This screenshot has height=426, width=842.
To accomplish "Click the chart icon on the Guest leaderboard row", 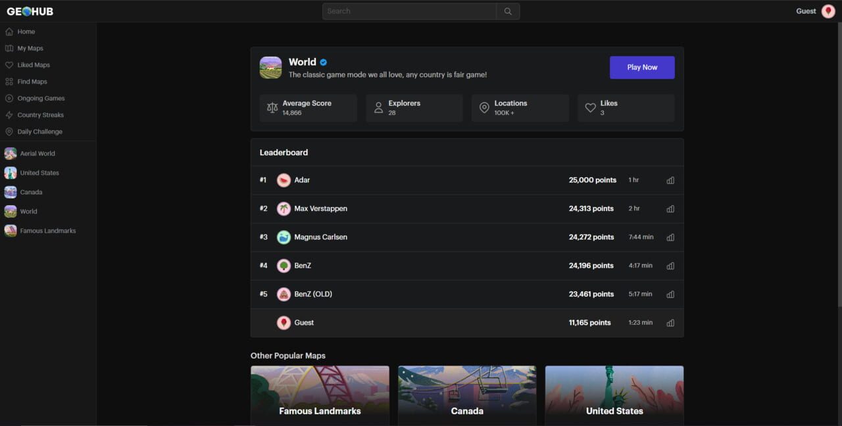I will pyautogui.click(x=670, y=323).
